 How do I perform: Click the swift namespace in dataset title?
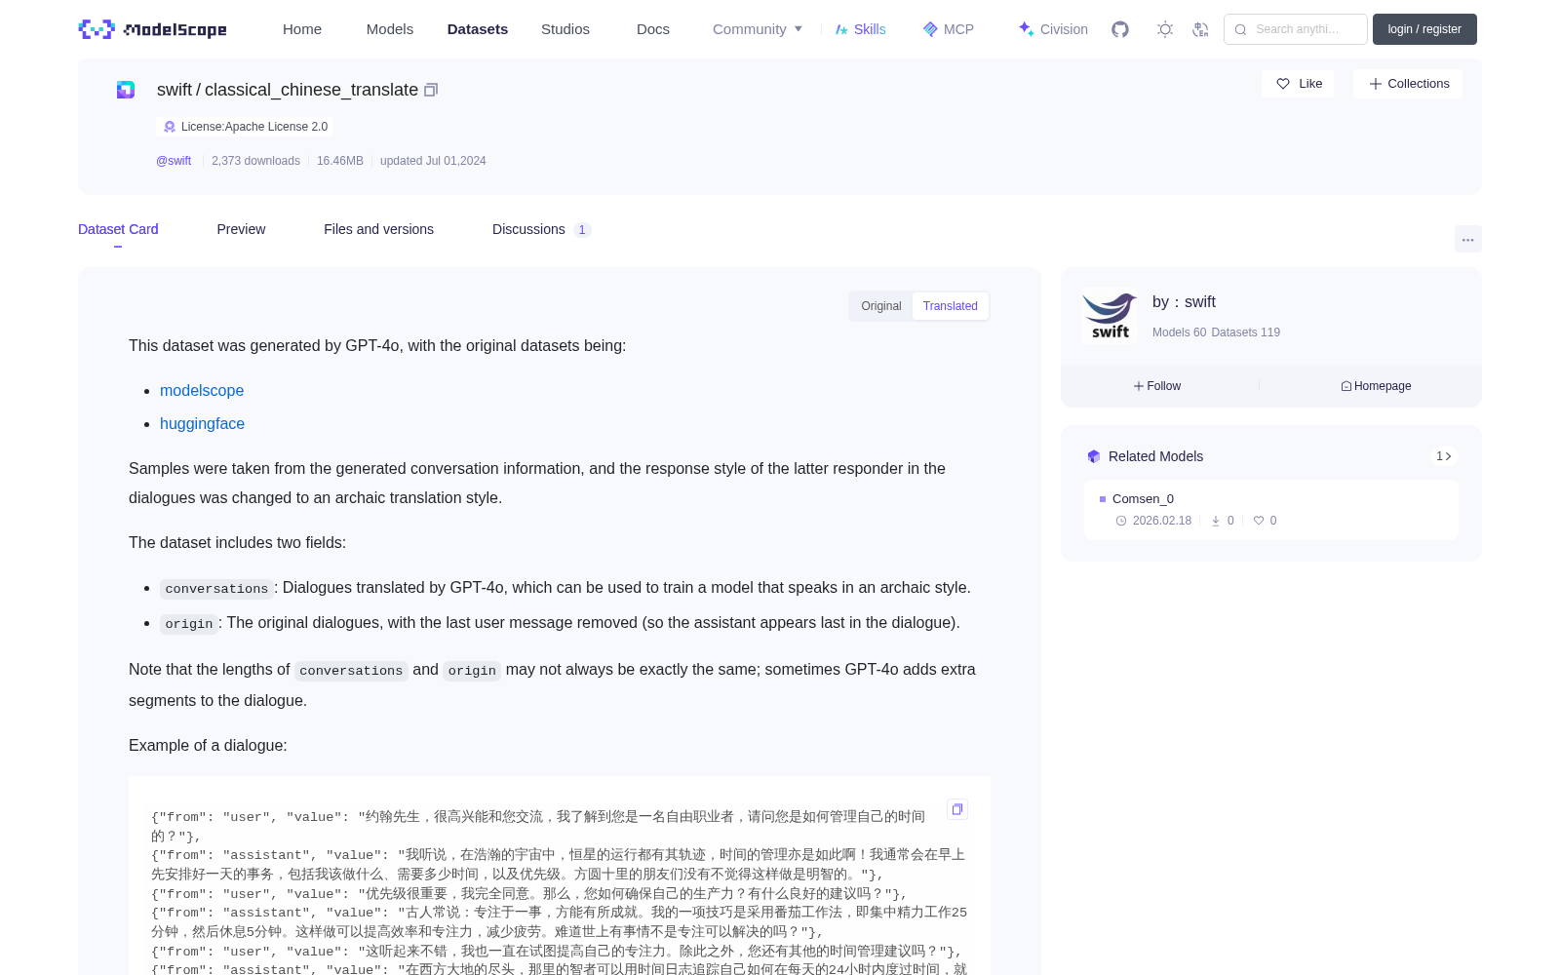(x=175, y=90)
